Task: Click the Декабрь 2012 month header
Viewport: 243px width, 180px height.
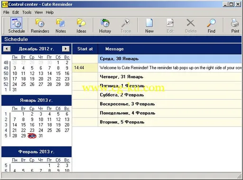Action: pos(36,49)
